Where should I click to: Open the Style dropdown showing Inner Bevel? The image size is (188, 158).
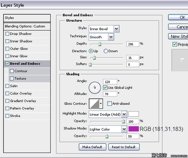[x=104, y=29]
